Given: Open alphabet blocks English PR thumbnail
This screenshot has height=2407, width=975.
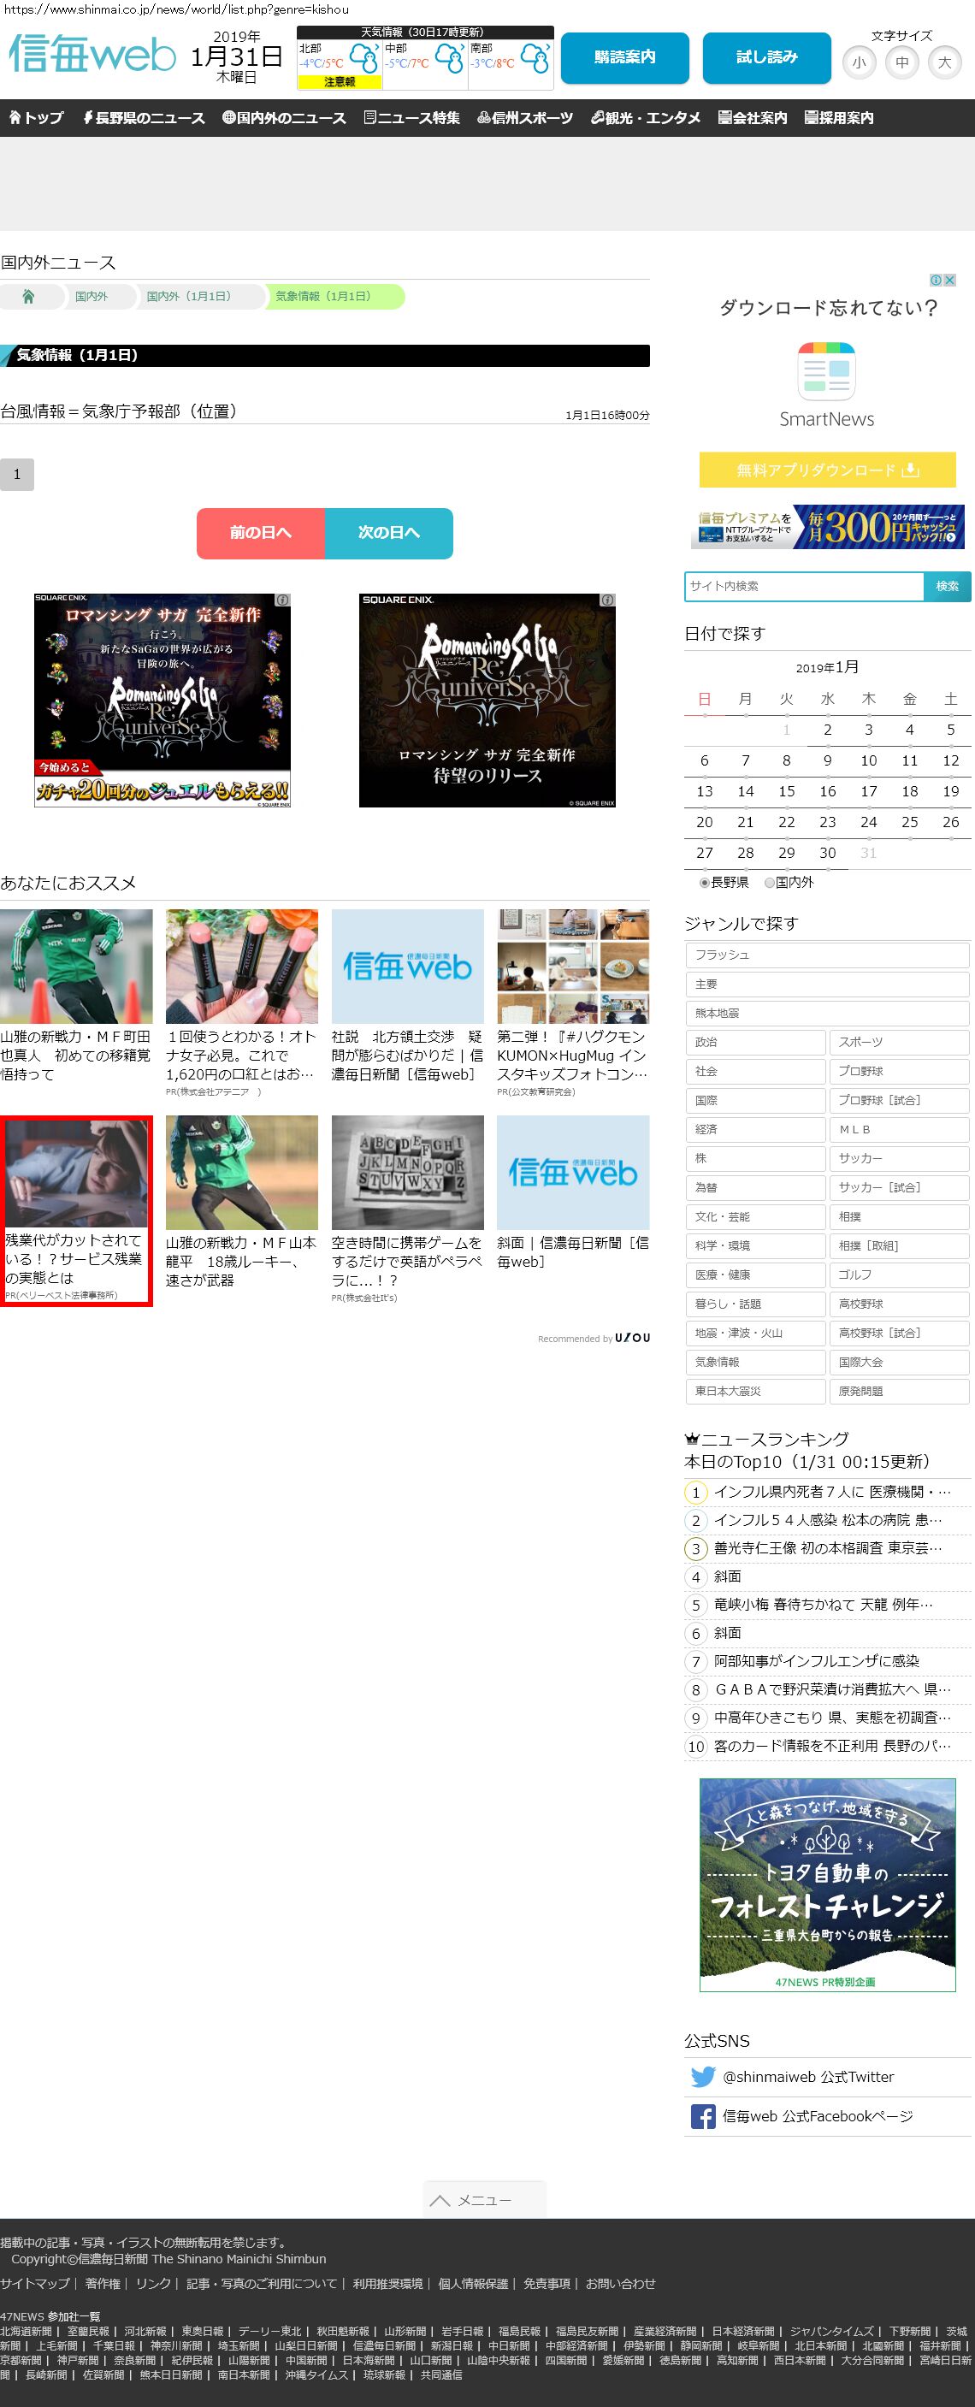Looking at the screenshot, I should coord(407,1173).
